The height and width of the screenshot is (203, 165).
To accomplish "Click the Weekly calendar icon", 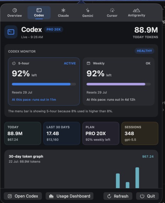I will (x=89, y=63).
